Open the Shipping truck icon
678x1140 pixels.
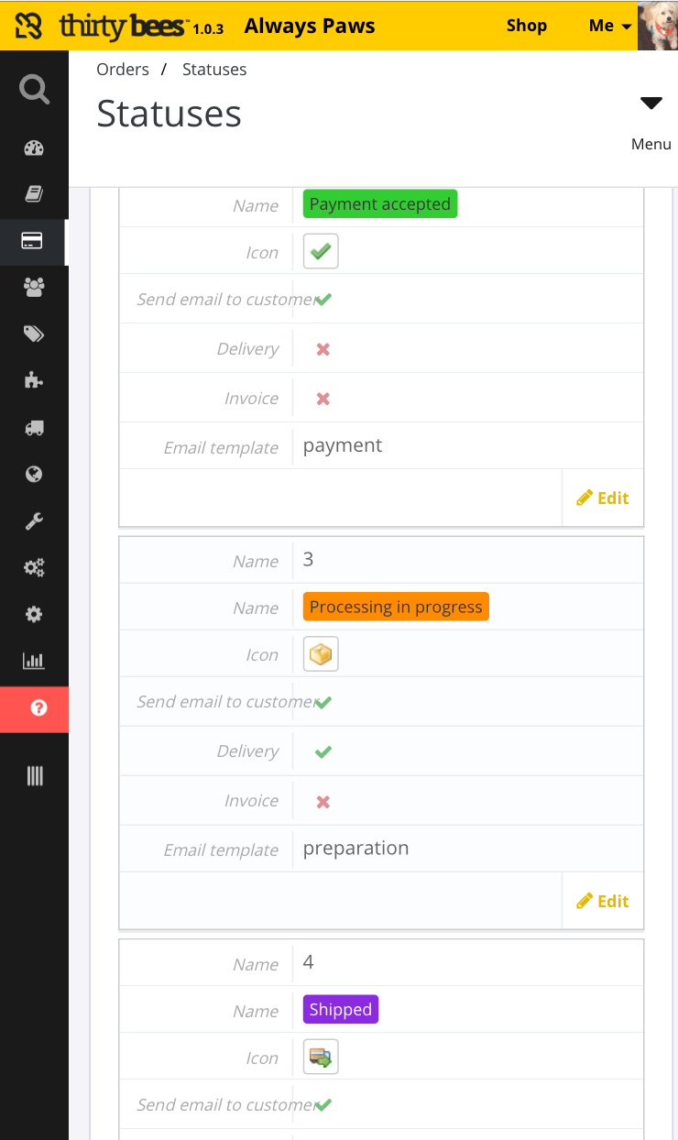tap(34, 428)
